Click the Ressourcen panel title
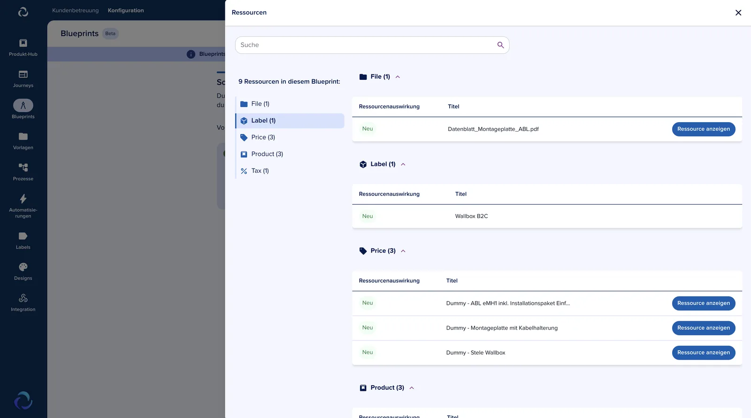 click(249, 13)
